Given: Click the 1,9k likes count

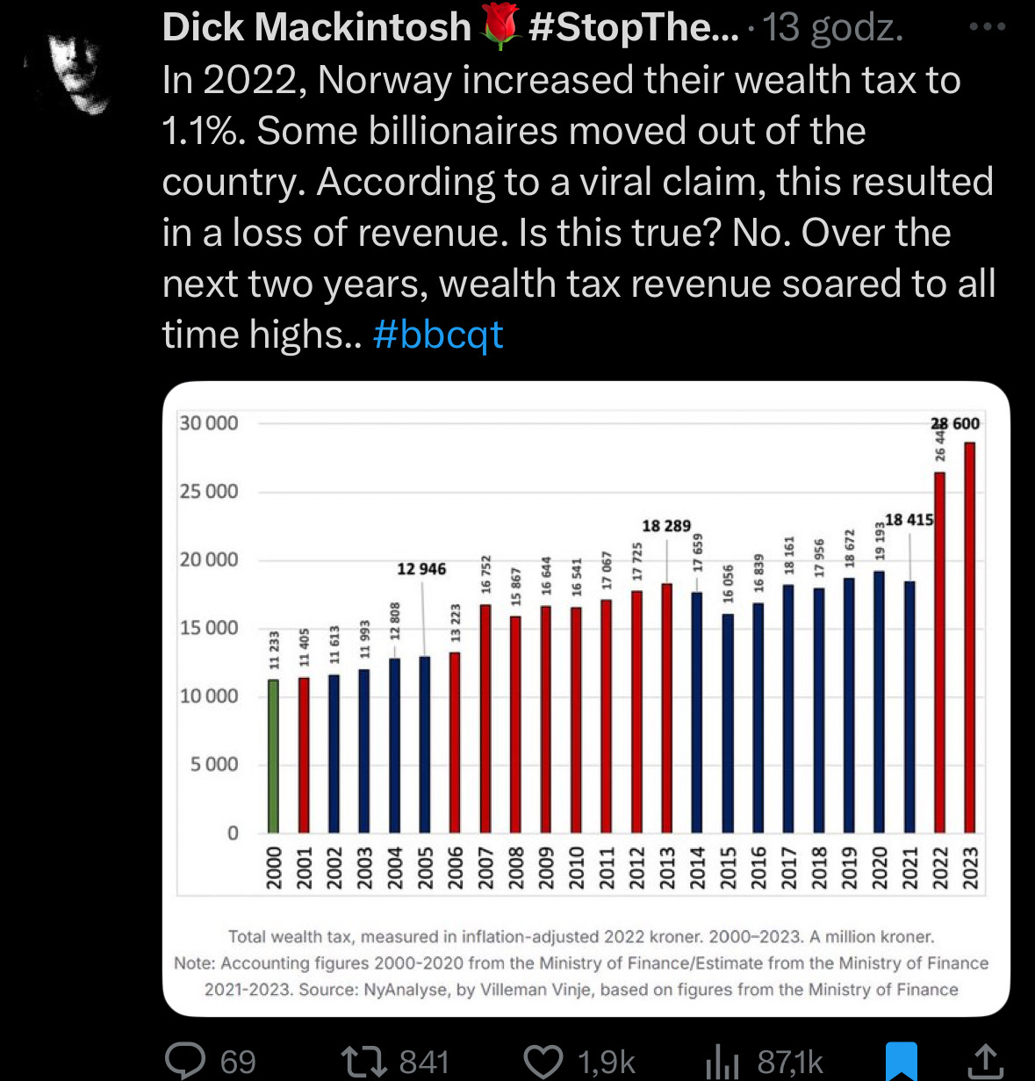Looking at the screenshot, I should pyautogui.click(x=606, y=1062).
